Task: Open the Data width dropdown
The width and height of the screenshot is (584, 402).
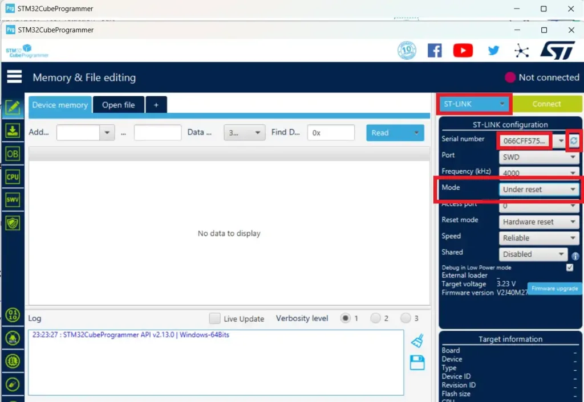Action: pyautogui.click(x=244, y=133)
